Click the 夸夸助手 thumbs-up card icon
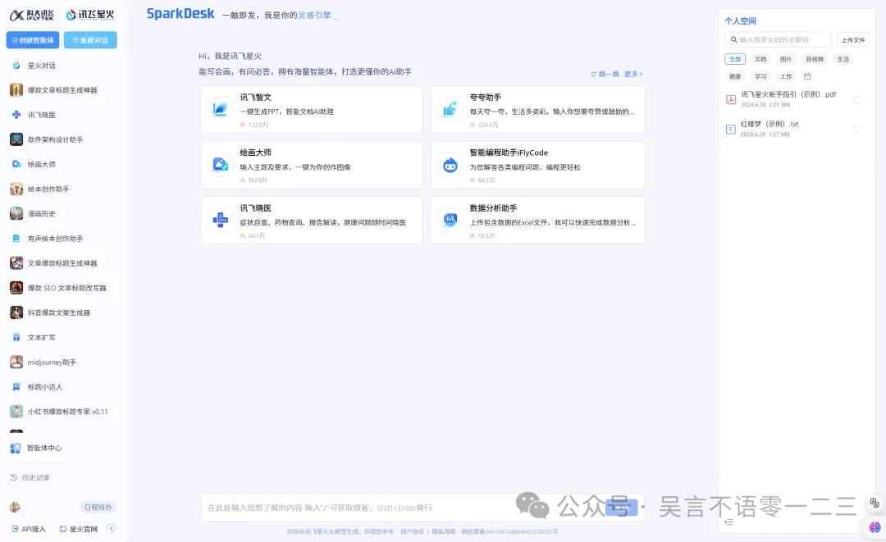Image resolution: width=886 pixels, height=542 pixels. point(450,110)
